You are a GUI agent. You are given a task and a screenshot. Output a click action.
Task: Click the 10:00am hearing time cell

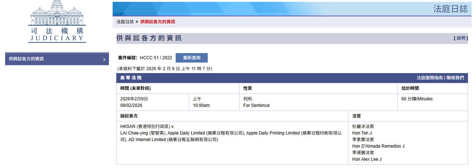pyautogui.click(x=201, y=105)
